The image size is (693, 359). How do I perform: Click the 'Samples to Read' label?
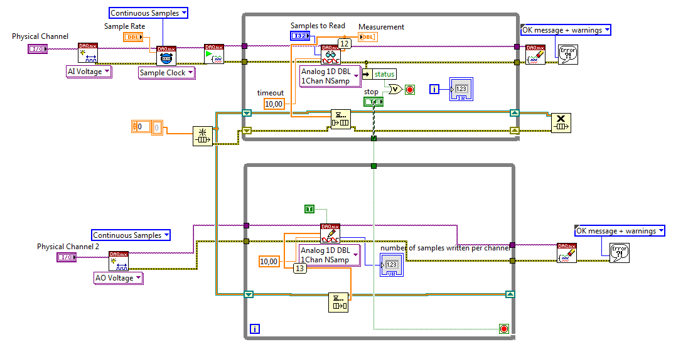coord(318,26)
